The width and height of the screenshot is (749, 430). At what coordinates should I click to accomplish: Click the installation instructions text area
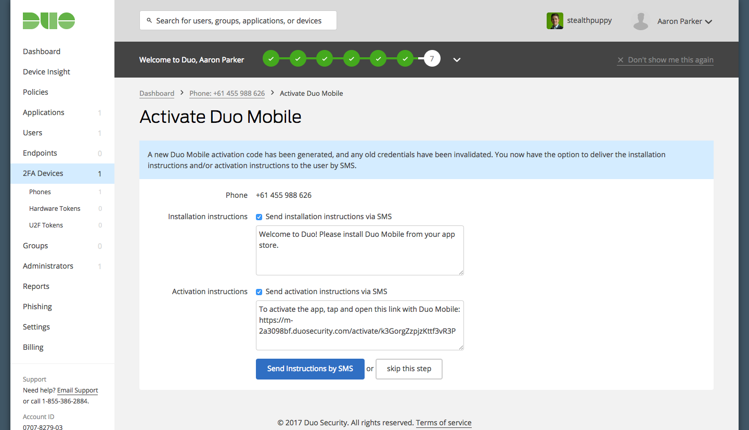(x=359, y=250)
